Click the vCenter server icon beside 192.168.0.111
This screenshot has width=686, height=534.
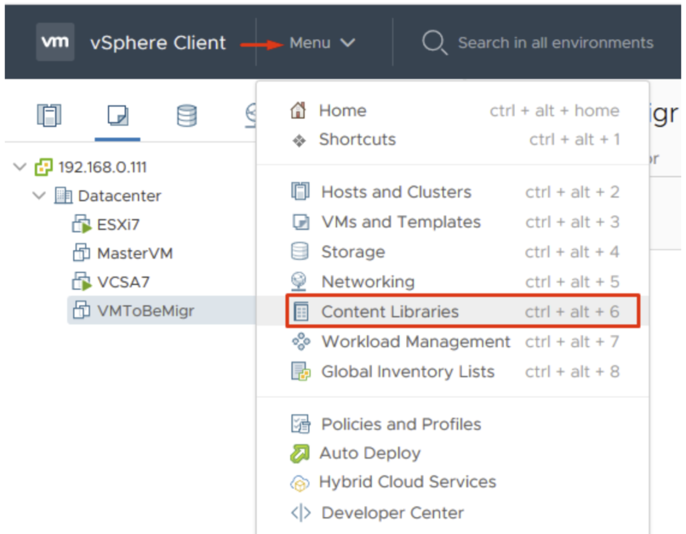pos(44,167)
